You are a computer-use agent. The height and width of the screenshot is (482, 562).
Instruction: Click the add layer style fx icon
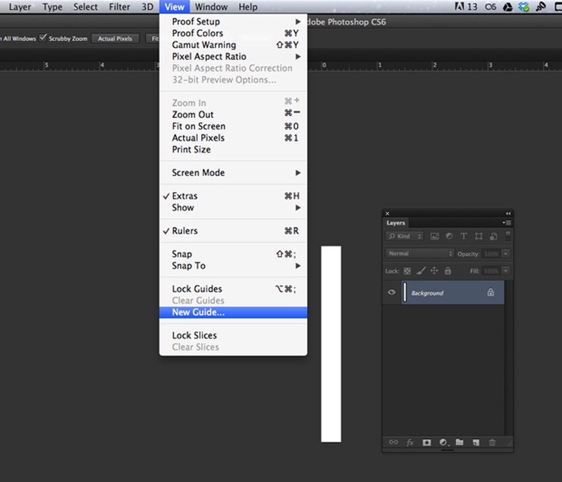[410, 443]
